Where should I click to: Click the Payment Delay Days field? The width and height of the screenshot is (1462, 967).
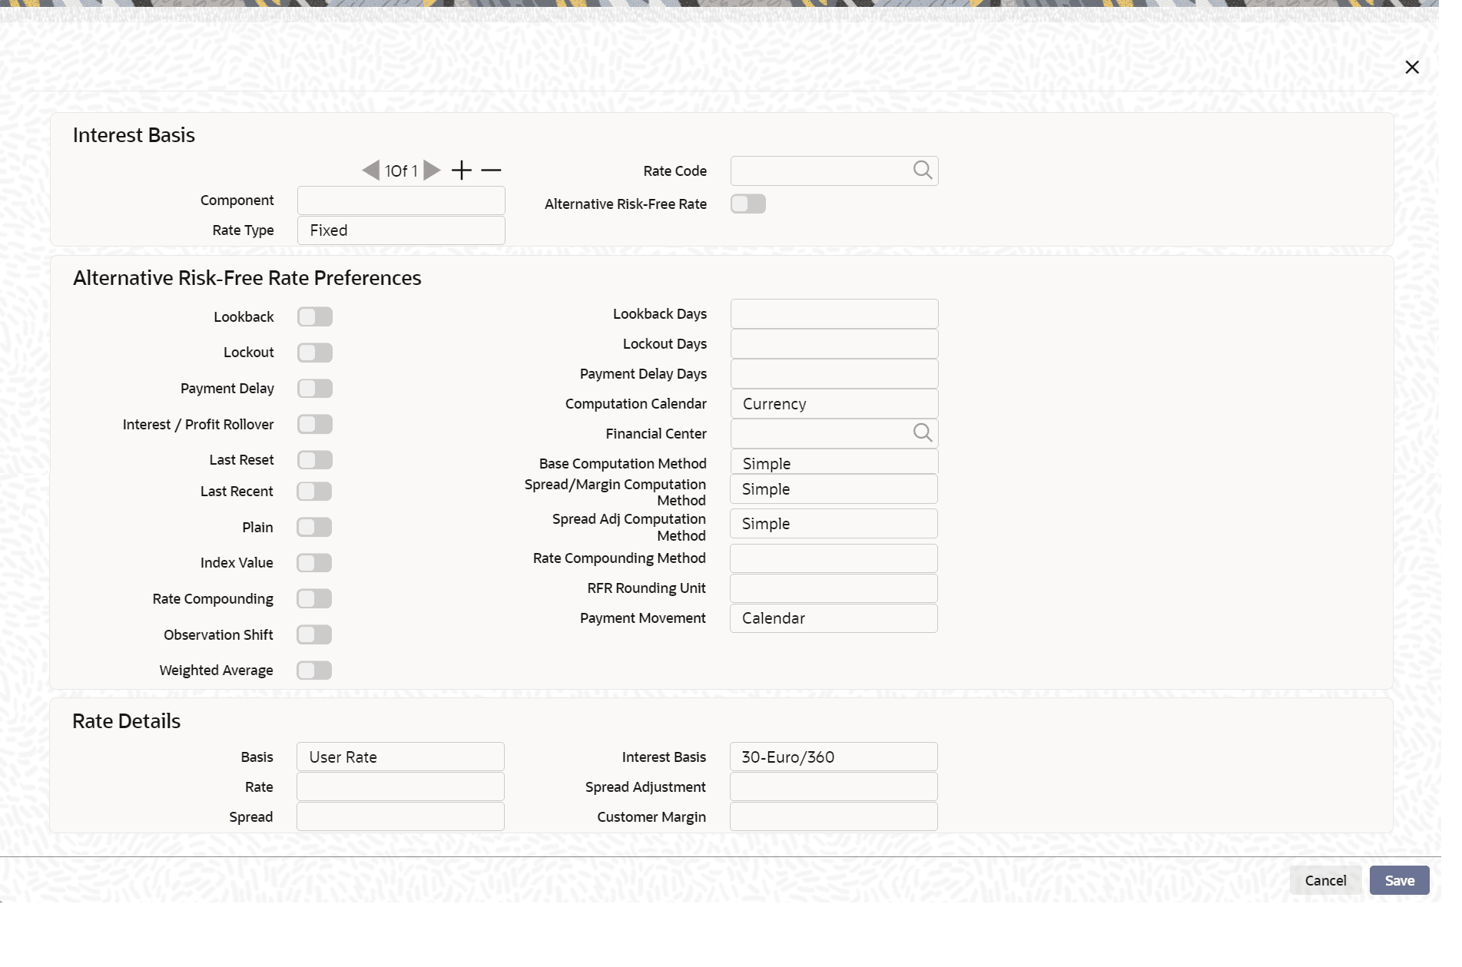(834, 374)
